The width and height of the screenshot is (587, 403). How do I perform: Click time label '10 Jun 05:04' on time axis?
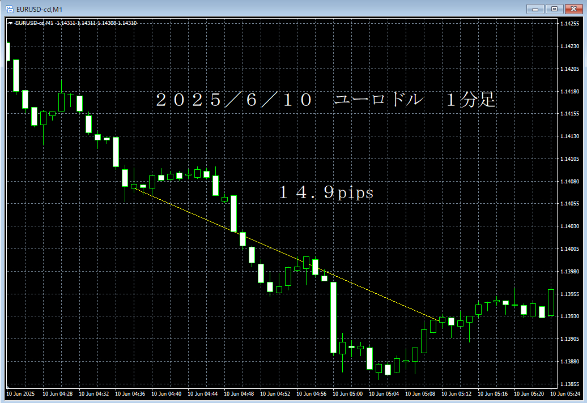[384, 393]
